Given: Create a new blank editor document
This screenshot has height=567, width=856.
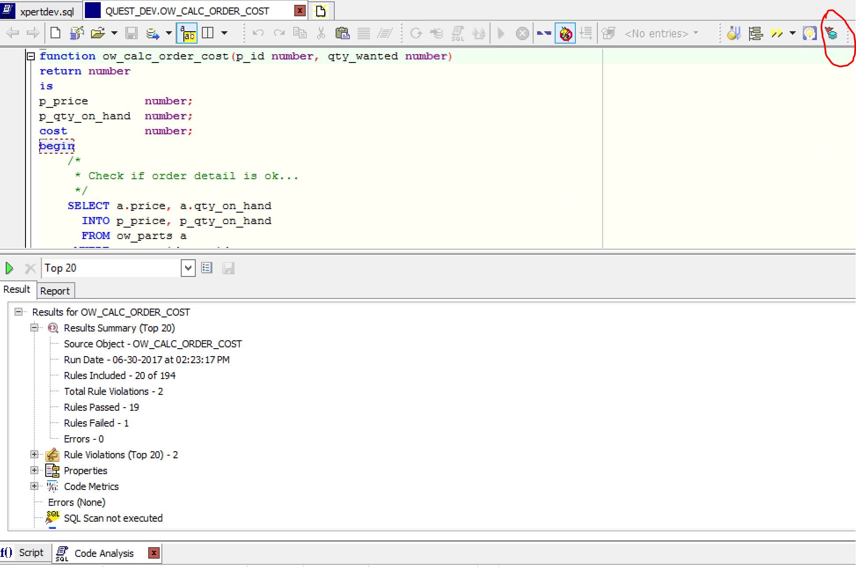Looking at the screenshot, I should coord(55,33).
